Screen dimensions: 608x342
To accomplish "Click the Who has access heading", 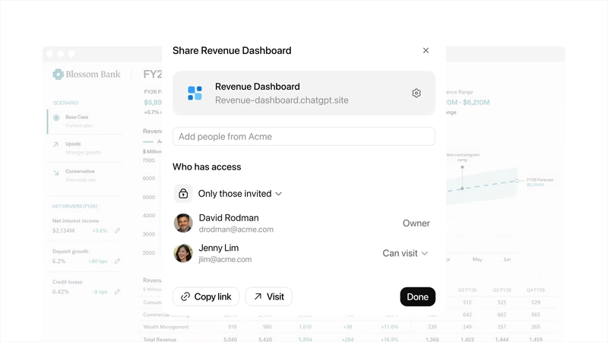I will [207, 166].
